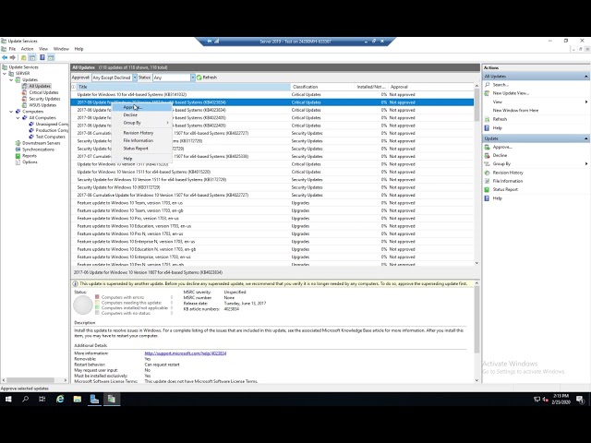Viewport: 591px width, 443px height.
Task: Click the Back arrow toolbar icon
Action: point(5,57)
